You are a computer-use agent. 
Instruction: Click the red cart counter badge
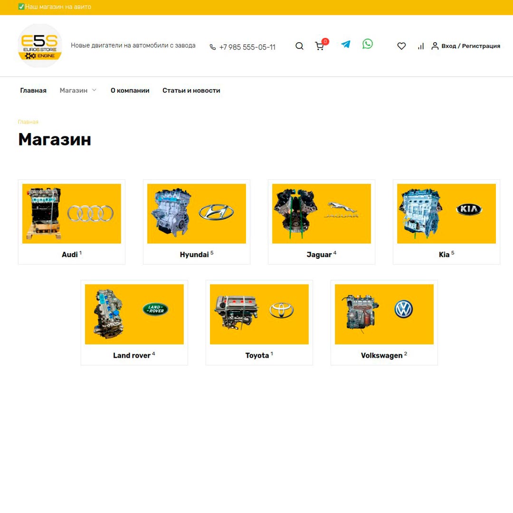pos(325,41)
